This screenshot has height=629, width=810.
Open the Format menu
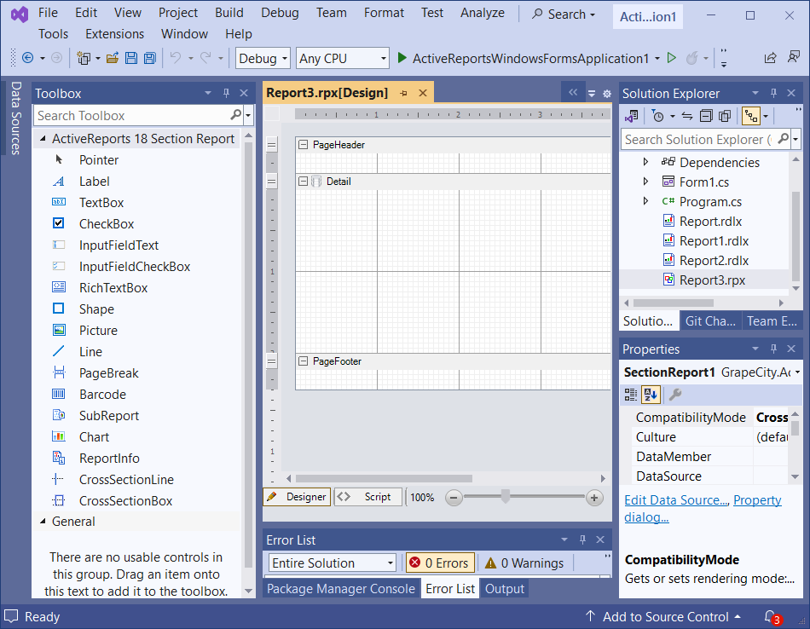pyautogui.click(x=384, y=13)
